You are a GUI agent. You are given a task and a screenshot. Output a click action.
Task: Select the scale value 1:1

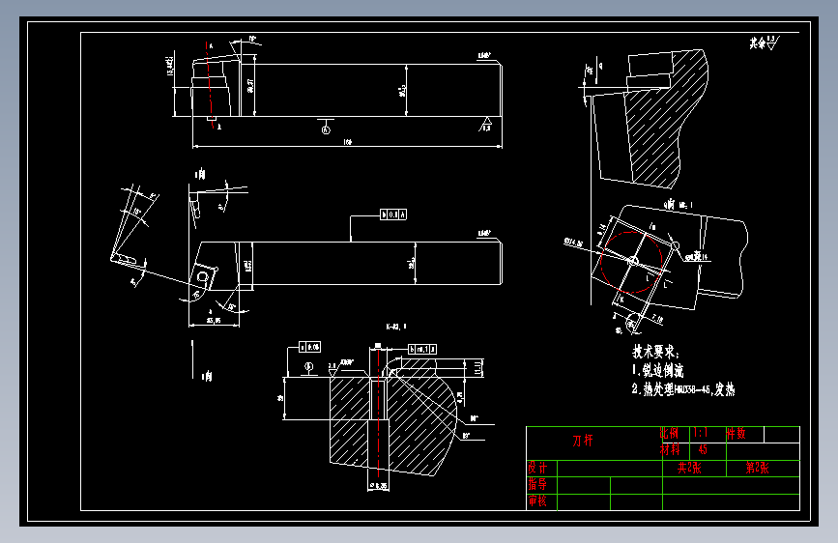[700, 433]
